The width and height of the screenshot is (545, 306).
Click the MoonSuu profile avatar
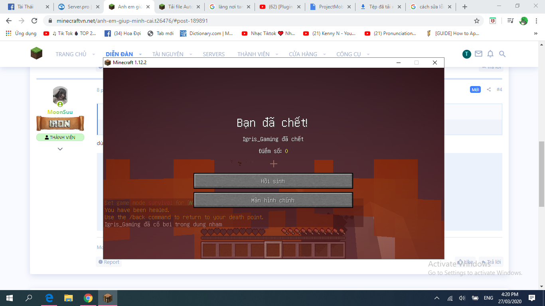[60, 96]
